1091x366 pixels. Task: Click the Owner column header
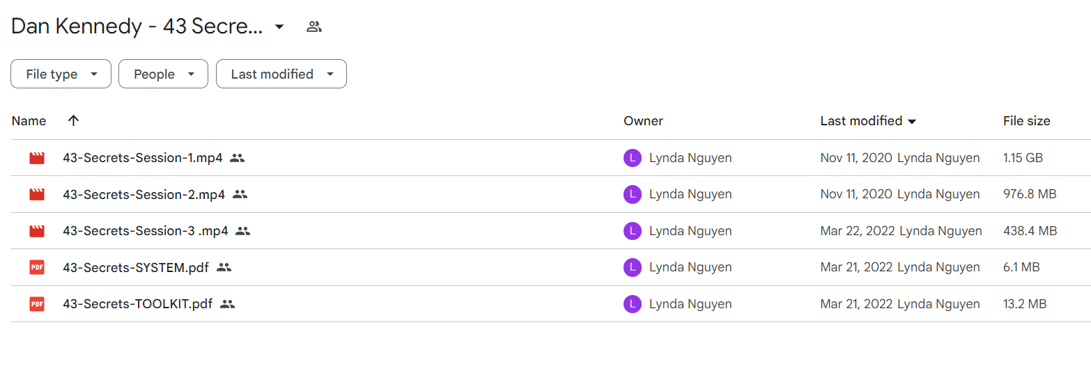(x=643, y=120)
